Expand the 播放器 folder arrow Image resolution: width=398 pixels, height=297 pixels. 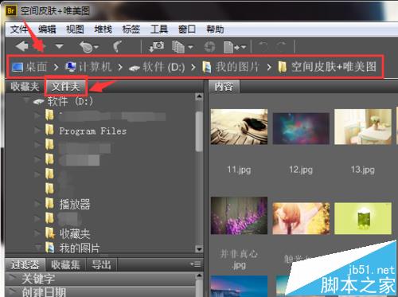coord(37,204)
